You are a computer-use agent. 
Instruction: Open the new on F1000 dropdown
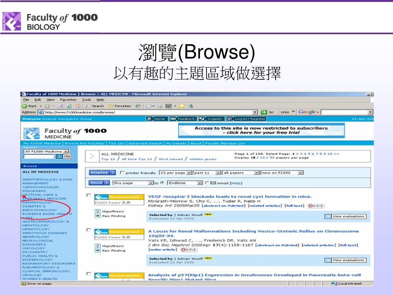tap(282, 172)
